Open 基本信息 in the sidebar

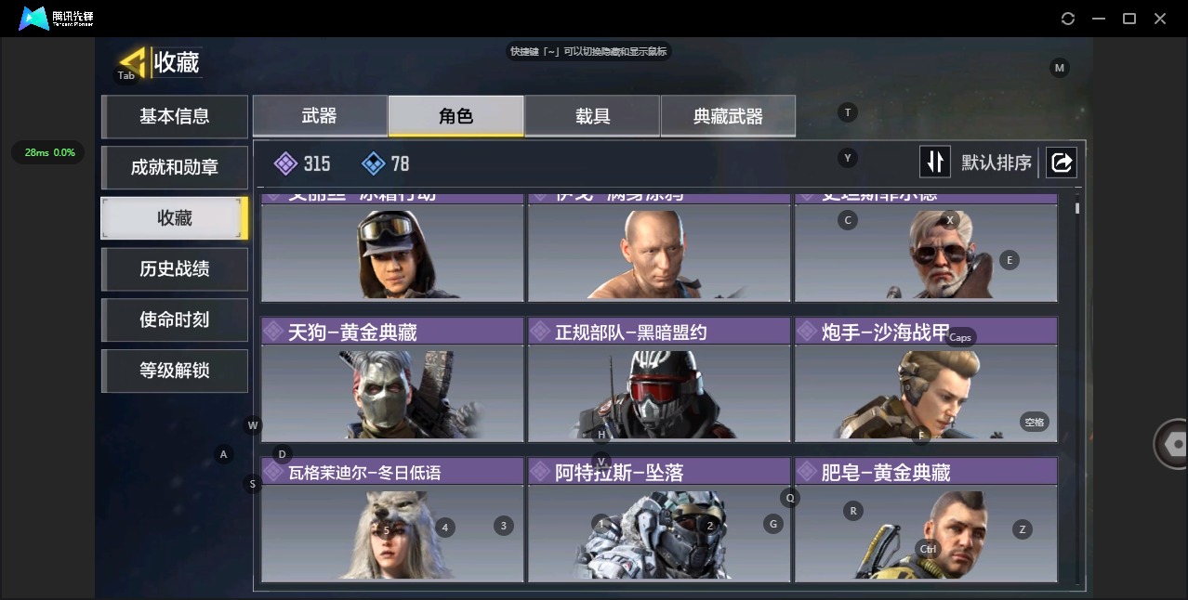[175, 116]
